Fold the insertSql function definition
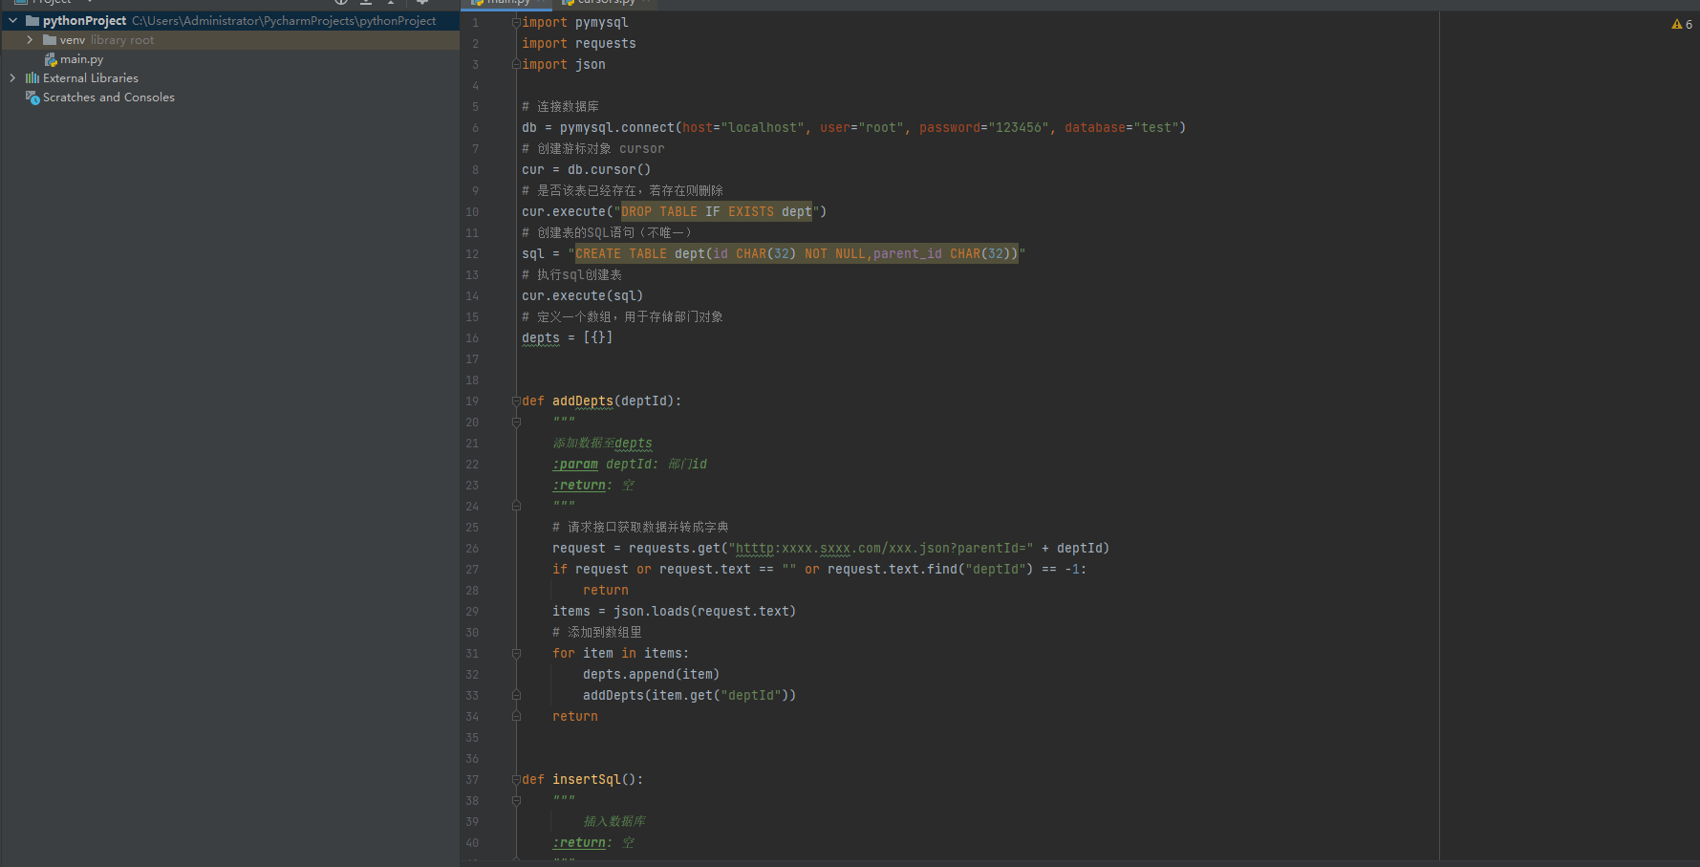Screen dimensions: 1700x867 point(516,780)
